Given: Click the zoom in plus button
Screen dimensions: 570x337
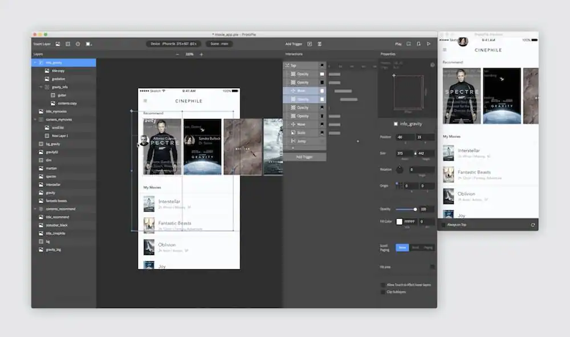Looking at the screenshot, I should pyautogui.click(x=201, y=54).
